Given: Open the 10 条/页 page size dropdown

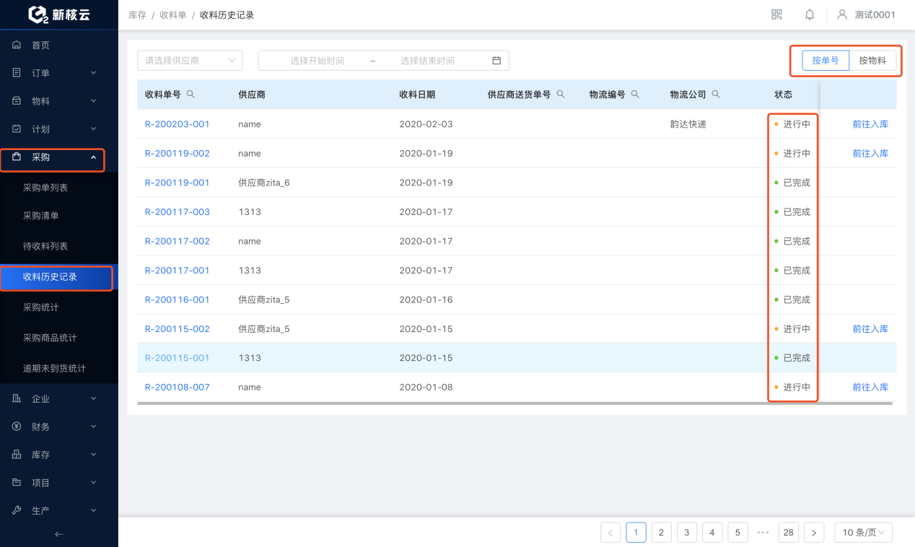Looking at the screenshot, I should (864, 533).
